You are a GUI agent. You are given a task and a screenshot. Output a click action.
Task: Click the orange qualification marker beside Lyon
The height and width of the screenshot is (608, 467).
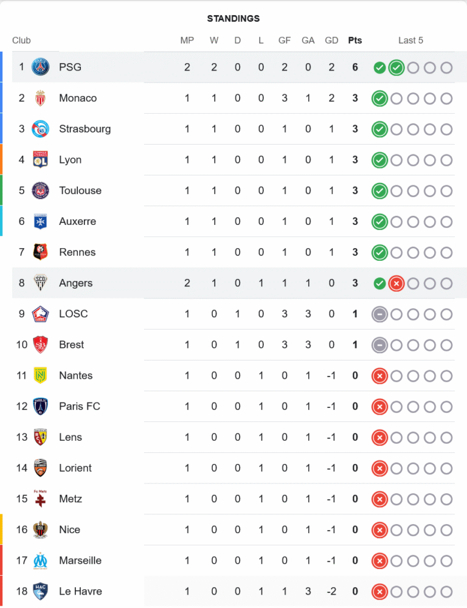tap(1, 159)
